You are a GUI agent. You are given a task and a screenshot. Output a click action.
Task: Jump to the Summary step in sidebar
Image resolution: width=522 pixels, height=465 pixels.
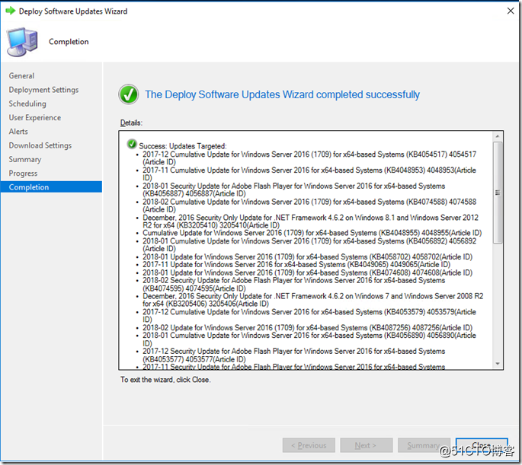pos(25,160)
